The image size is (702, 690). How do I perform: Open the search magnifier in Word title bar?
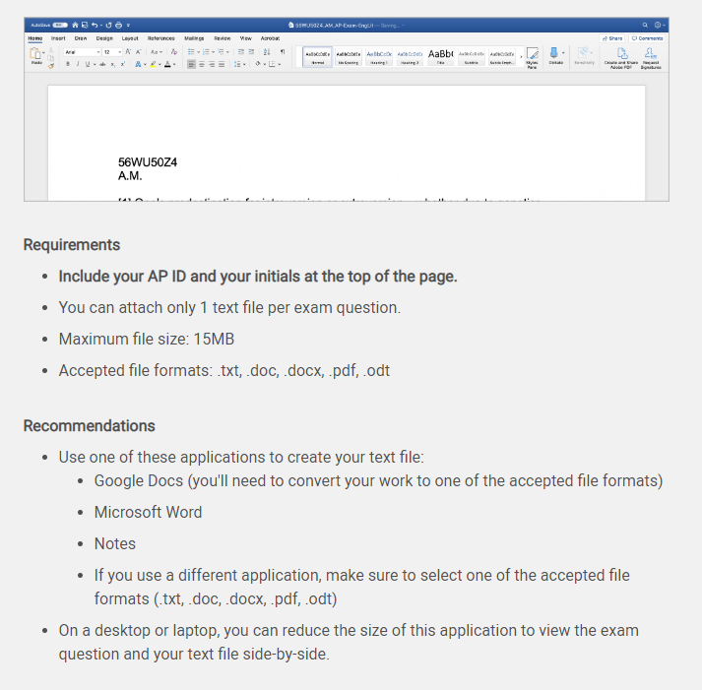pyautogui.click(x=645, y=25)
